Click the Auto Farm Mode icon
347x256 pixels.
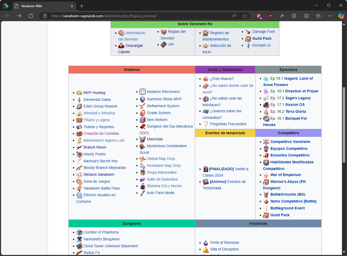click(x=143, y=193)
